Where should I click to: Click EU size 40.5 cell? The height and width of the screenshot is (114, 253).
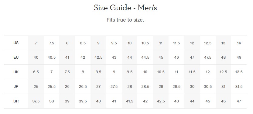coord(51,57)
